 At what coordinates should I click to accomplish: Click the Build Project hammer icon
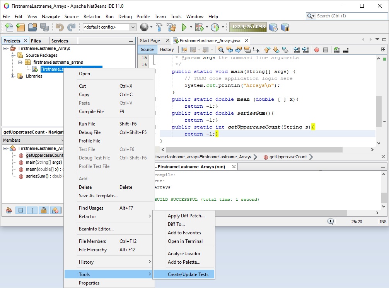[159, 27]
